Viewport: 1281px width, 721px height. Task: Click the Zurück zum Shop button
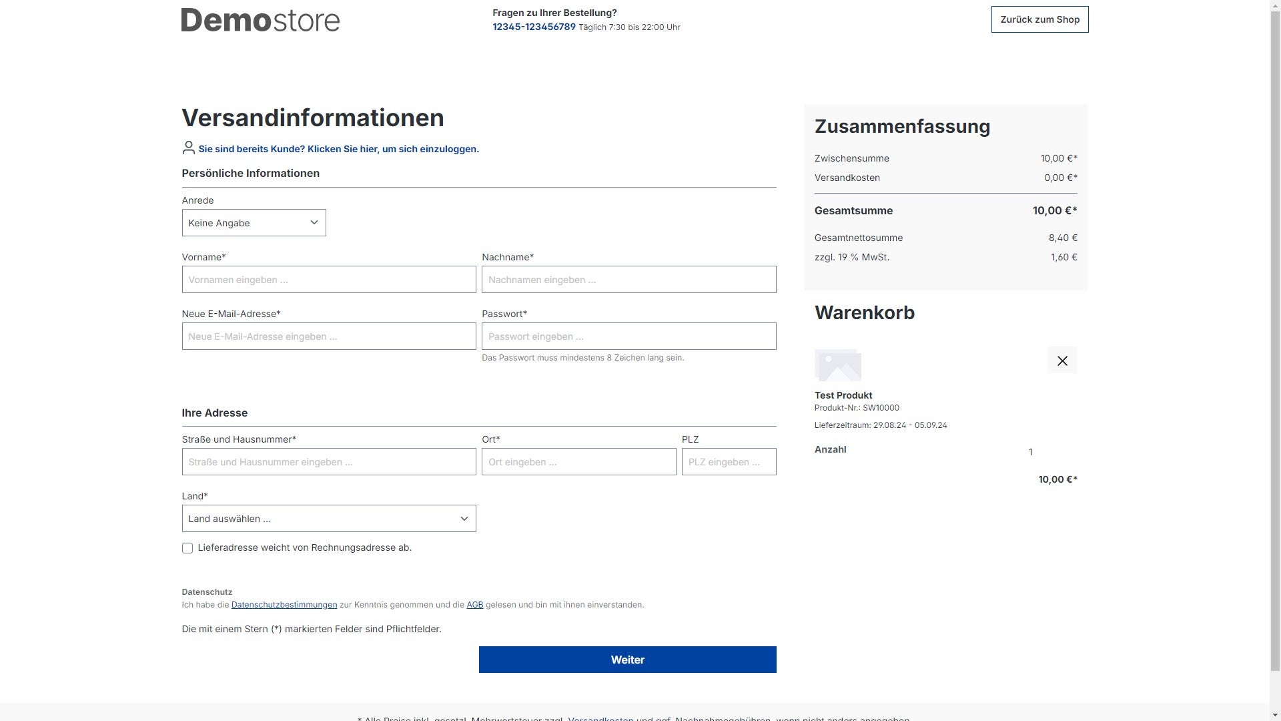[x=1039, y=19]
